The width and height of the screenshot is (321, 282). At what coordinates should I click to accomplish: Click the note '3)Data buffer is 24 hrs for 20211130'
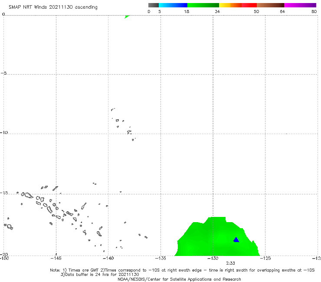tap(100, 275)
